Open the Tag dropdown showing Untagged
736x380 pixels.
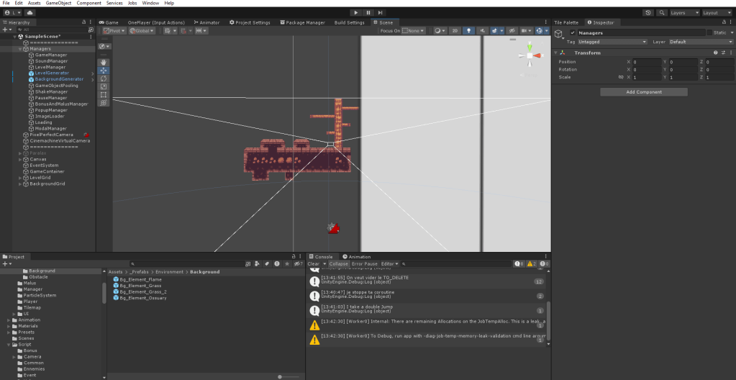612,42
